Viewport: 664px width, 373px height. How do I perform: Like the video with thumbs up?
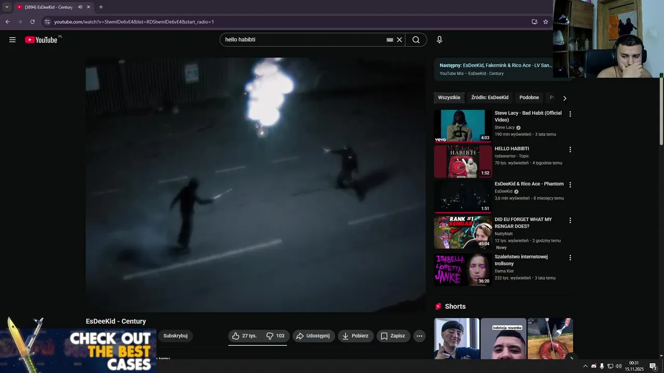click(244, 336)
